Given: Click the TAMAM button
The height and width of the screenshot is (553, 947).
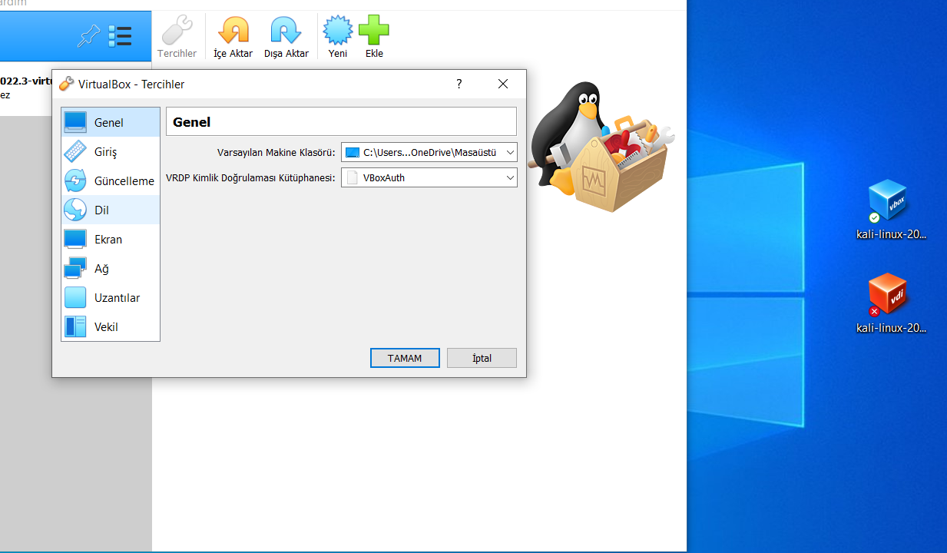Looking at the screenshot, I should pos(405,358).
